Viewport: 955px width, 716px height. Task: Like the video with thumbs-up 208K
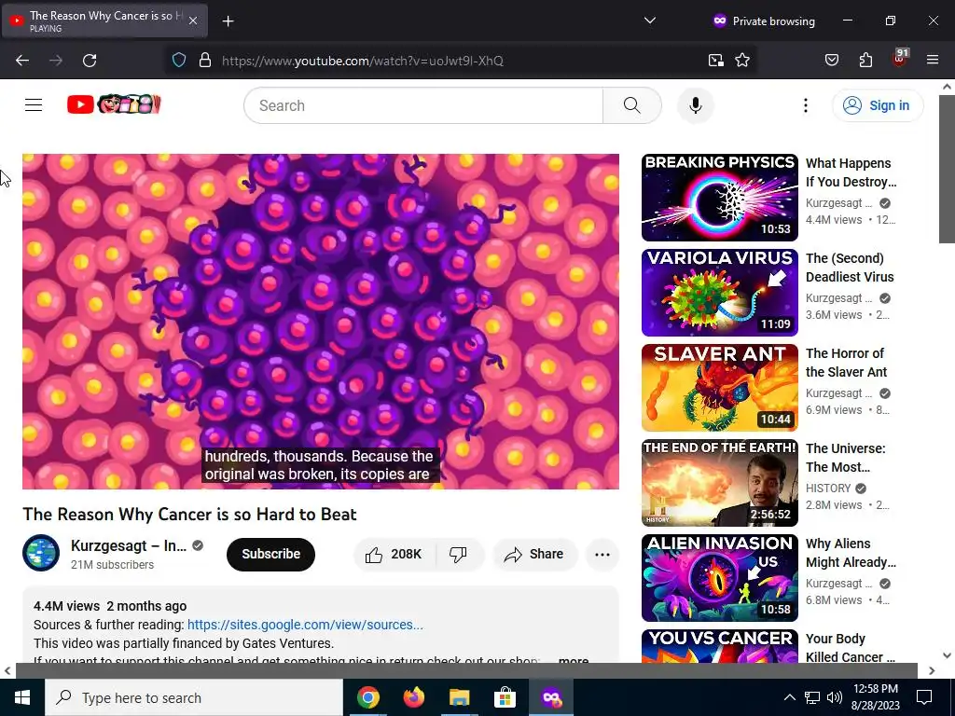coord(394,554)
